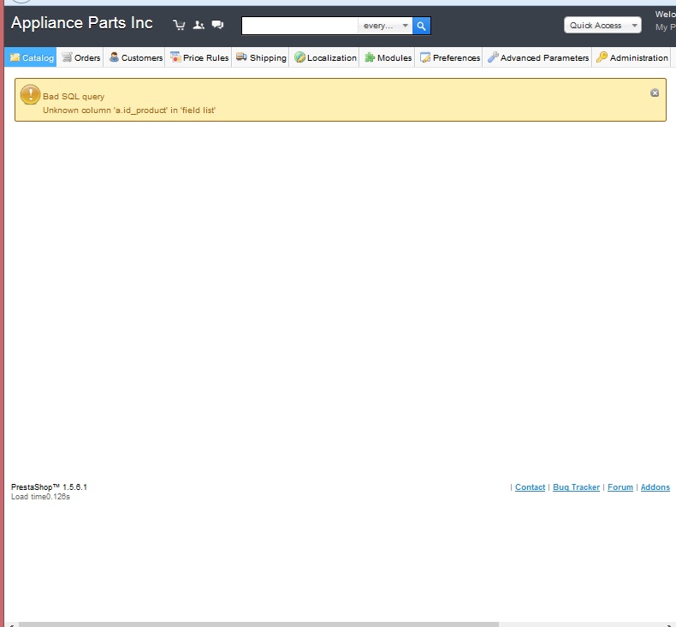676x627 pixels.
Task: Expand the Quick Access dropdown
Action: tap(602, 25)
